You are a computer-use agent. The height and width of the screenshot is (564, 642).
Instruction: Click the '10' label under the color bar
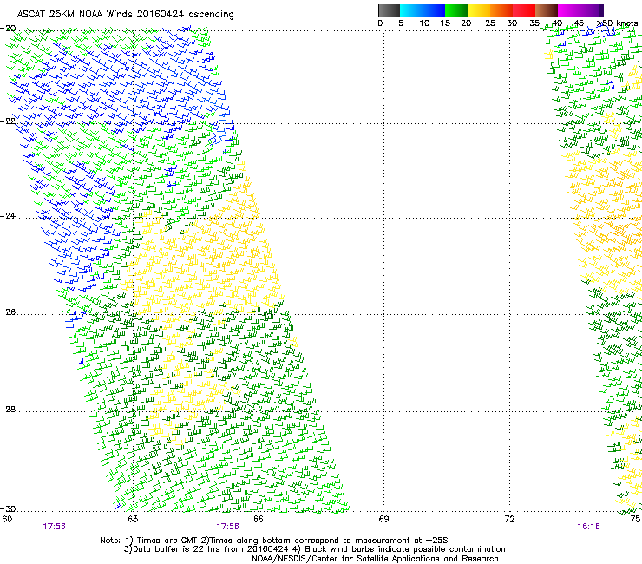424,23
